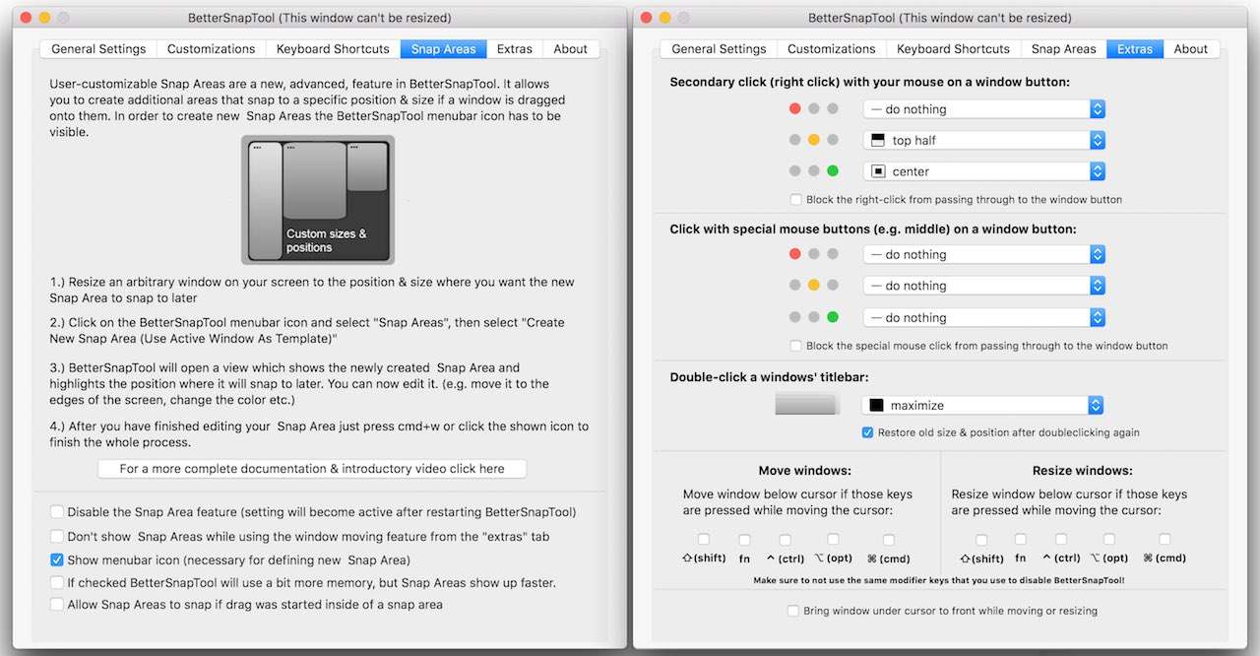Uncheck Restore old size & position checkbox
The height and width of the screenshot is (656, 1260).
(867, 432)
